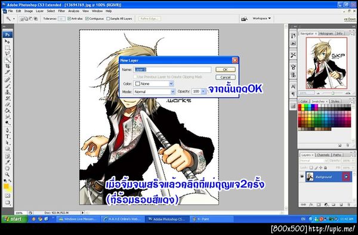Select the History Brush tool
The image size is (358, 235).
pyautogui.click(x=7, y=98)
